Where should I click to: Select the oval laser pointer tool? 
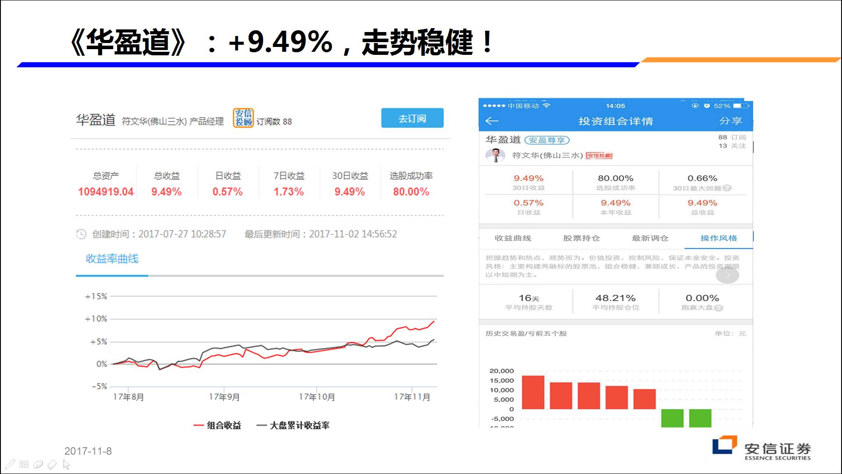point(38,464)
